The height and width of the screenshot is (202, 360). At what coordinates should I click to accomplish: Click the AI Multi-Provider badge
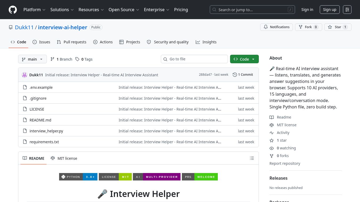point(157,177)
